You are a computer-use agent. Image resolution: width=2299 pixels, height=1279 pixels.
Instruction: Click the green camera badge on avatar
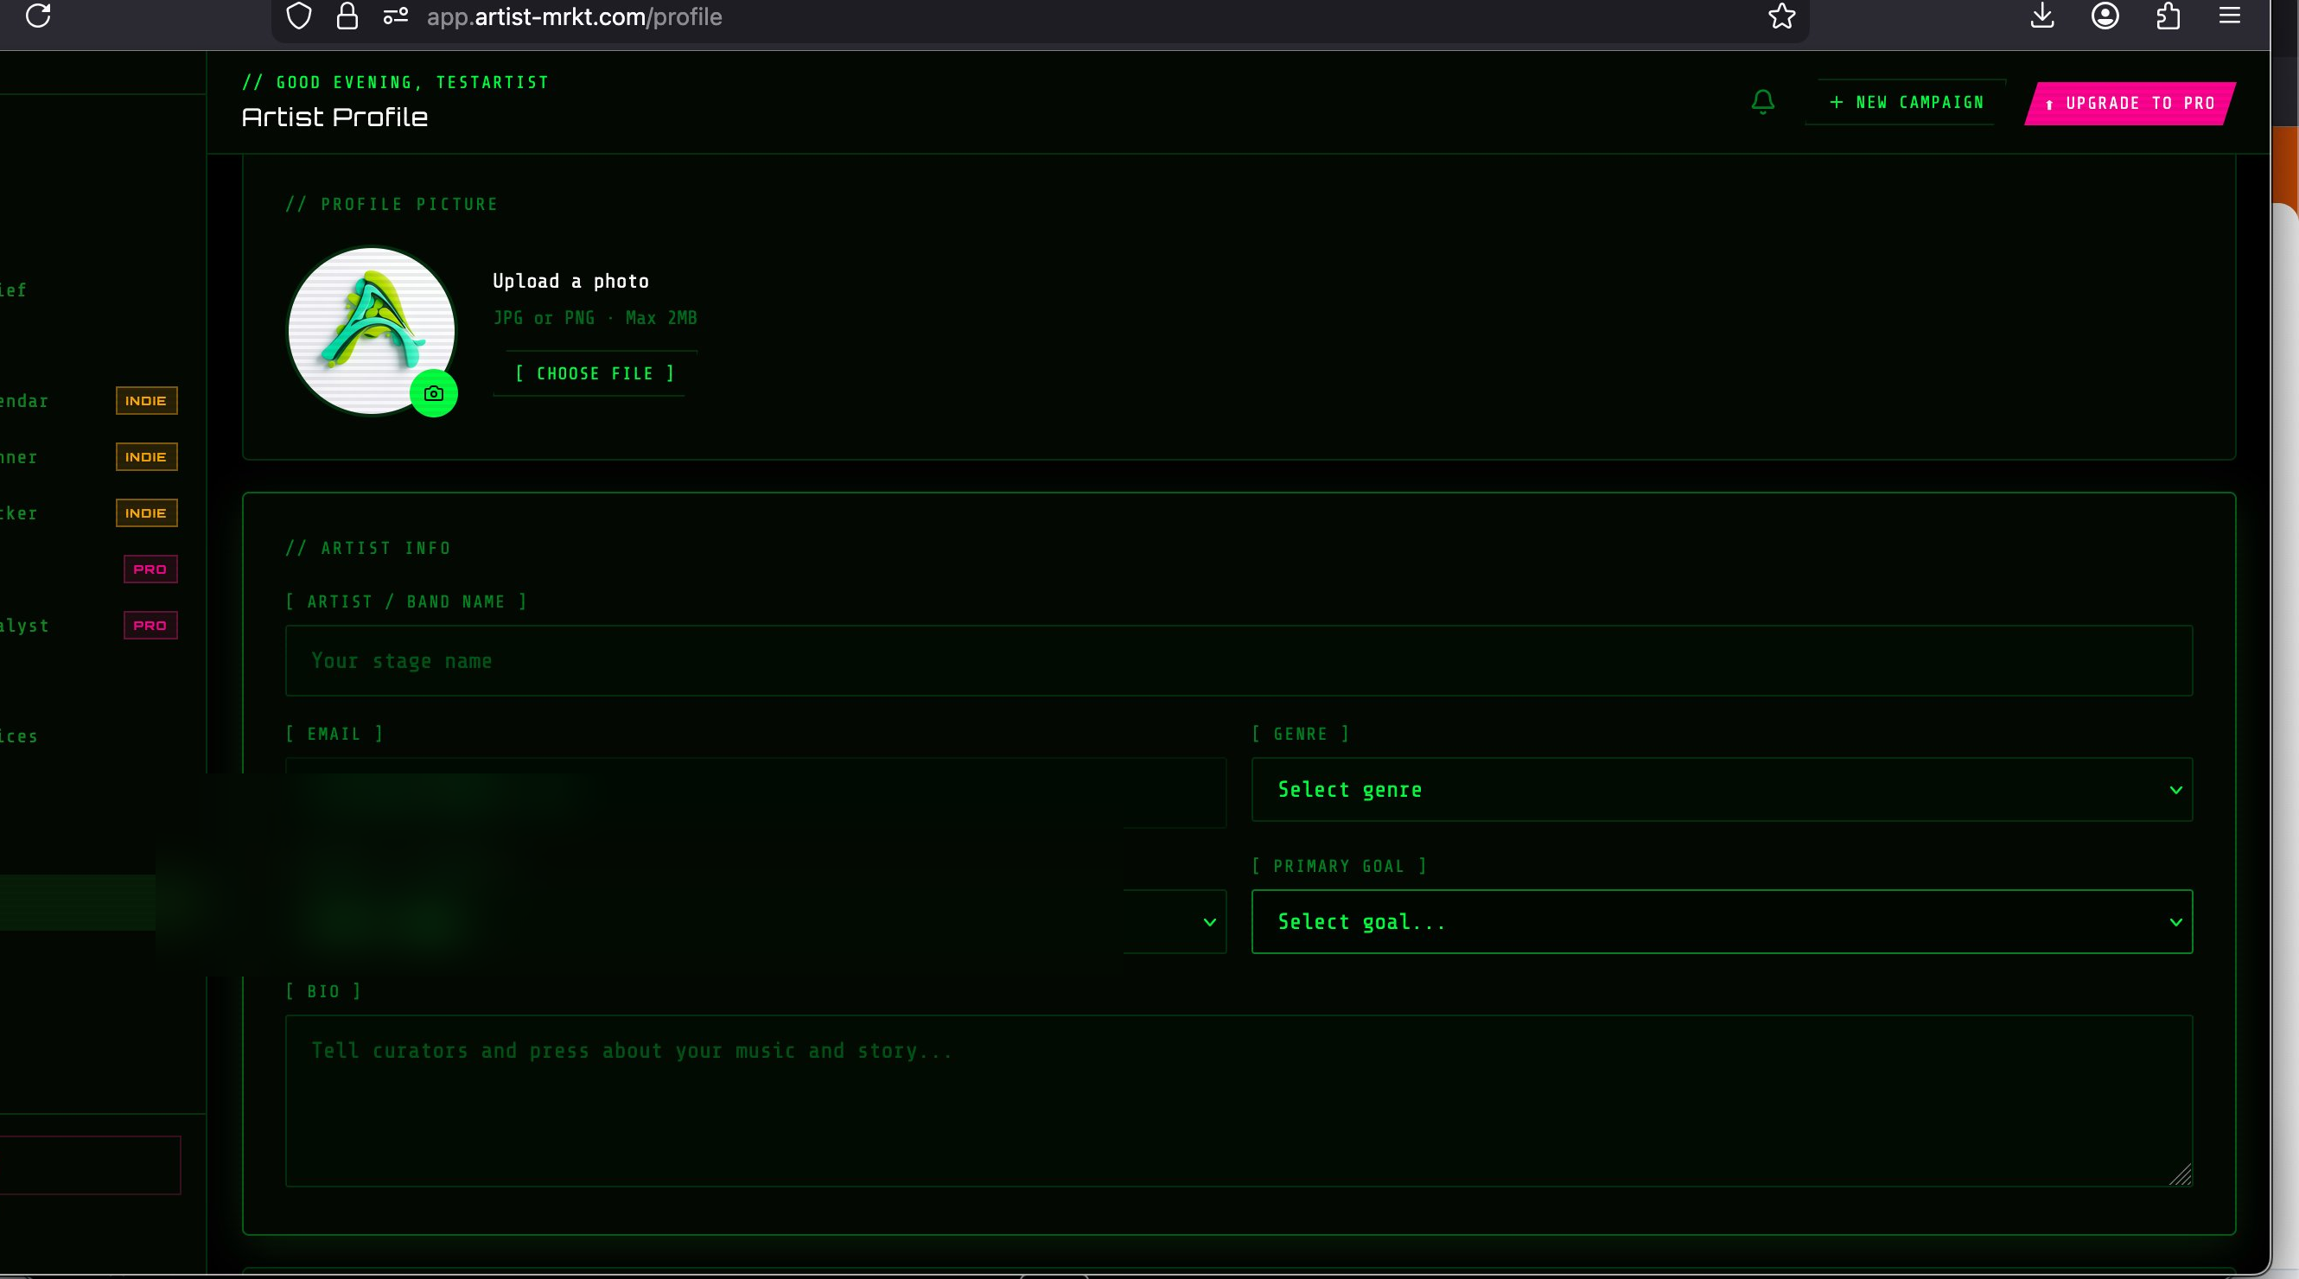pyautogui.click(x=434, y=393)
